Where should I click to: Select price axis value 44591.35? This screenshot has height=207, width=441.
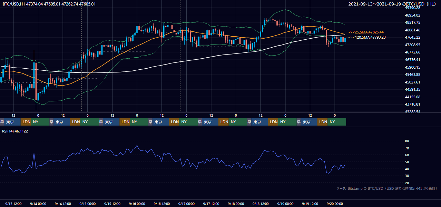click(412, 89)
